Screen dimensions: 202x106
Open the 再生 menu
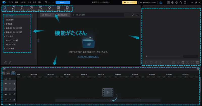[40, 2]
